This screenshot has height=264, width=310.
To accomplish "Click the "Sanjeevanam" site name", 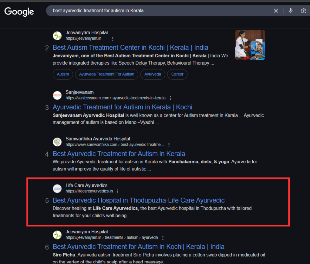I will (x=80, y=92).
